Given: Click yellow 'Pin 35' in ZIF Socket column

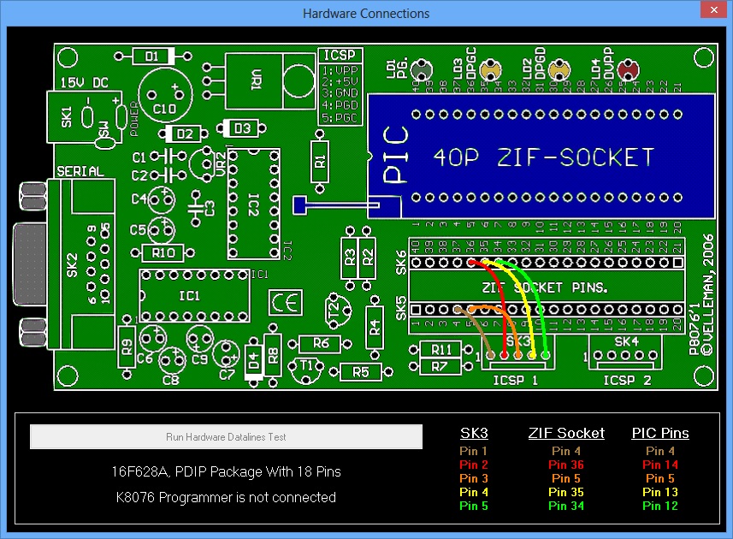Looking at the screenshot, I should (566, 492).
